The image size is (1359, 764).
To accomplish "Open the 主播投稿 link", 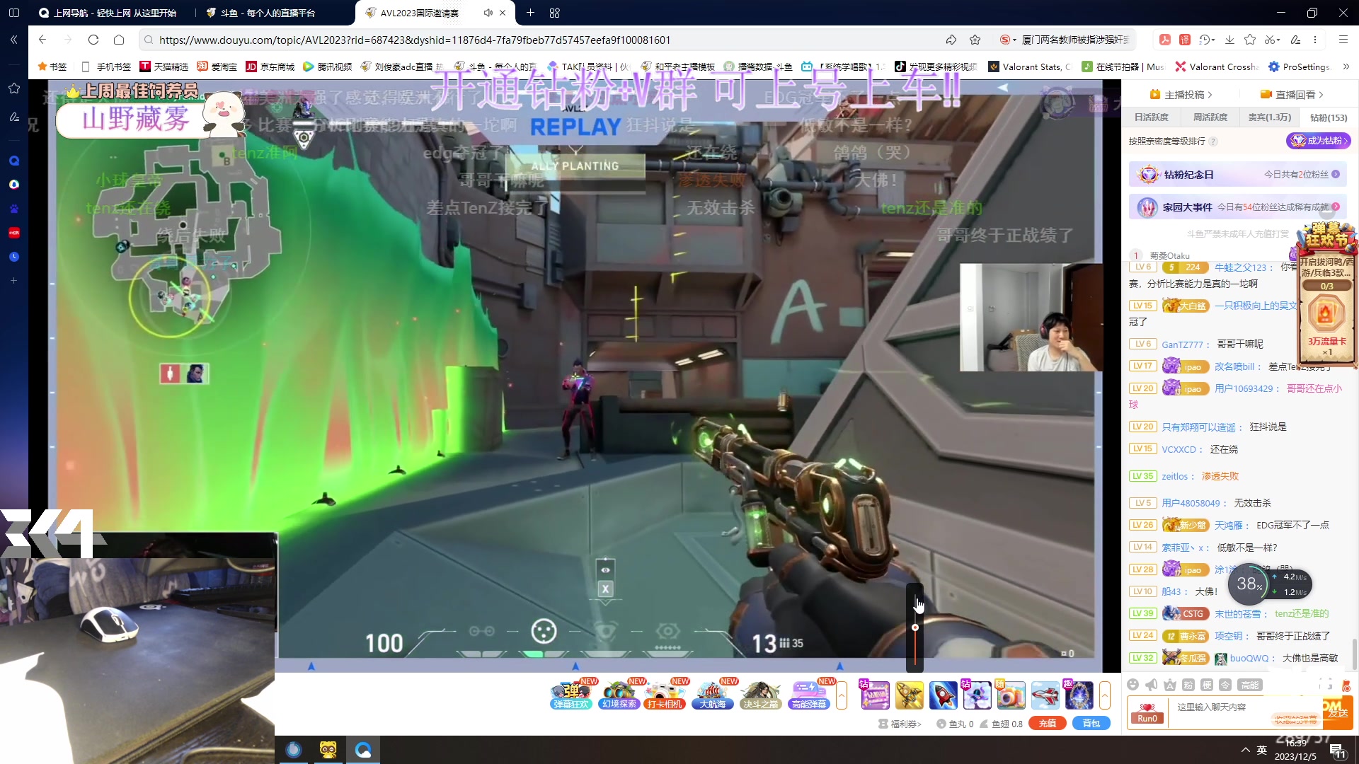I will (1181, 94).
